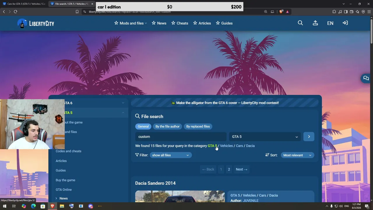Click the Brave VPN shield icon
The width and height of the screenshot is (373, 210).
(x=363, y=12)
